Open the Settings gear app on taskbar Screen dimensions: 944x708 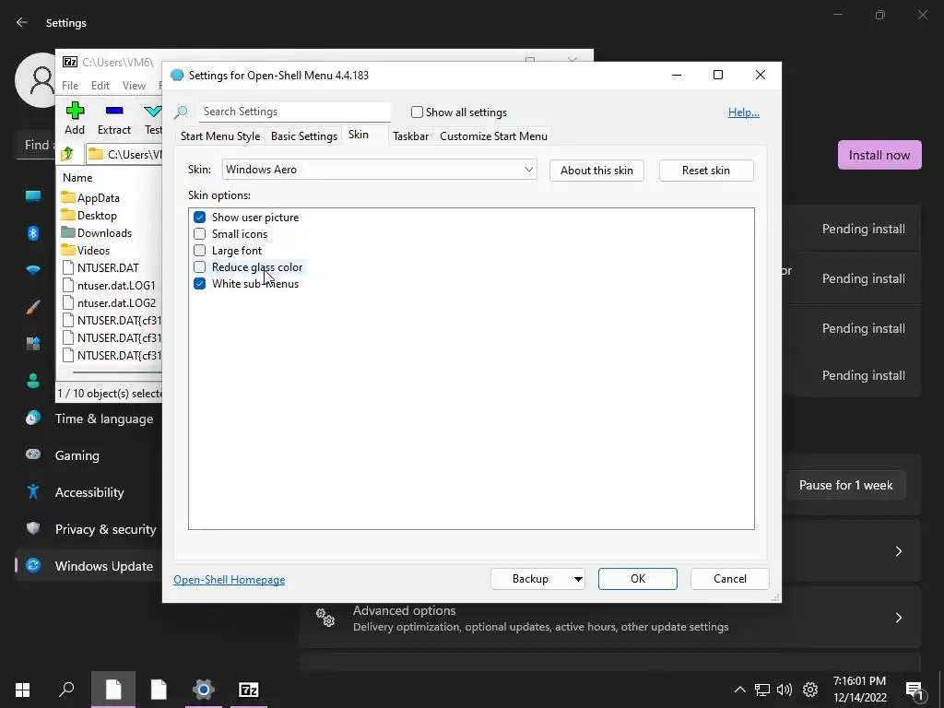(204, 690)
